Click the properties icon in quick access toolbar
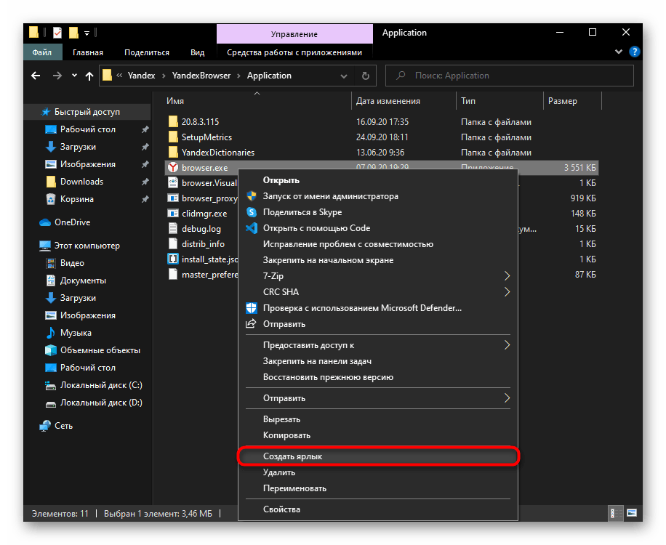The image size is (666, 545). click(x=57, y=33)
